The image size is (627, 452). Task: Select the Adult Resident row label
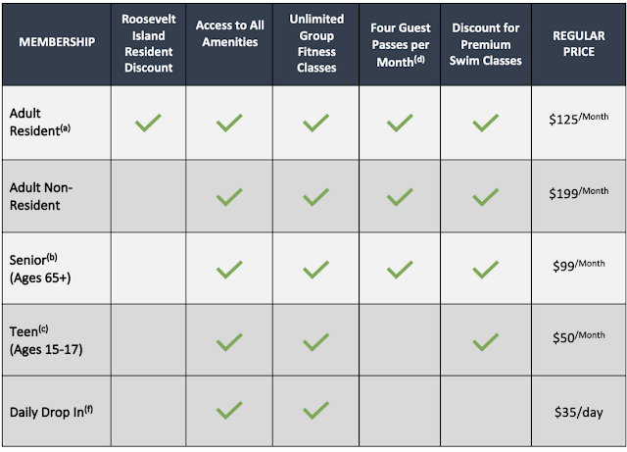39,123
